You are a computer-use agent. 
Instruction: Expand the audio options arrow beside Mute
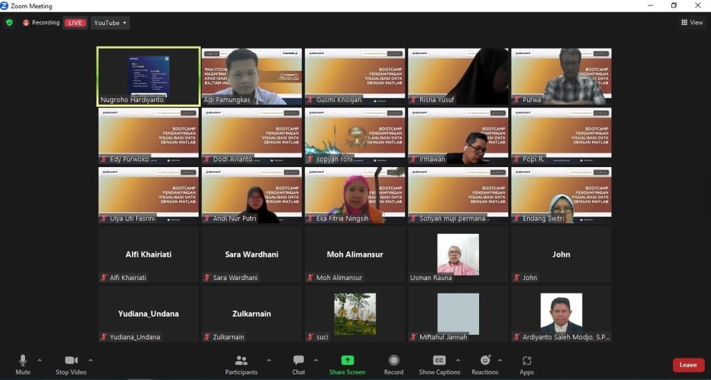[x=40, y=361]
